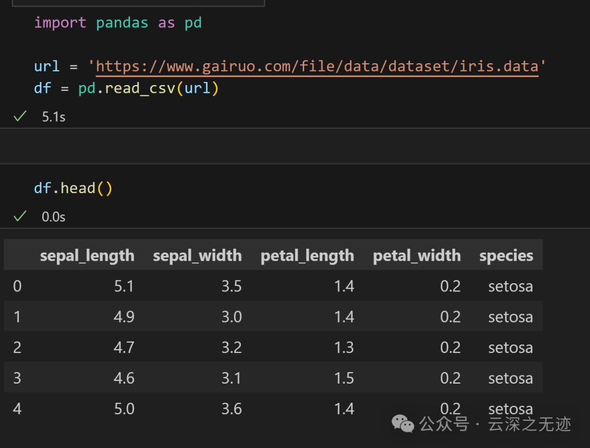Click the setosa value in row 2
The image size is (590, 448).
(x=510, y=348)
